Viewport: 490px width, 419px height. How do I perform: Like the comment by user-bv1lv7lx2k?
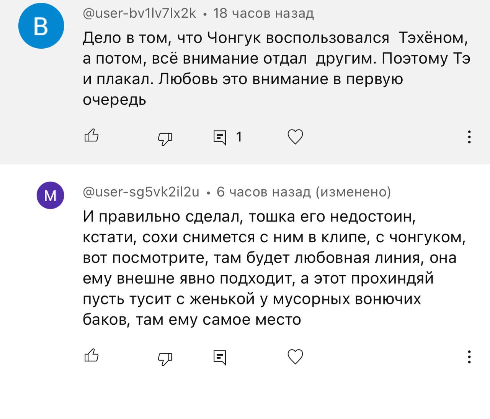pyautogui.click(x=91, y=136)
